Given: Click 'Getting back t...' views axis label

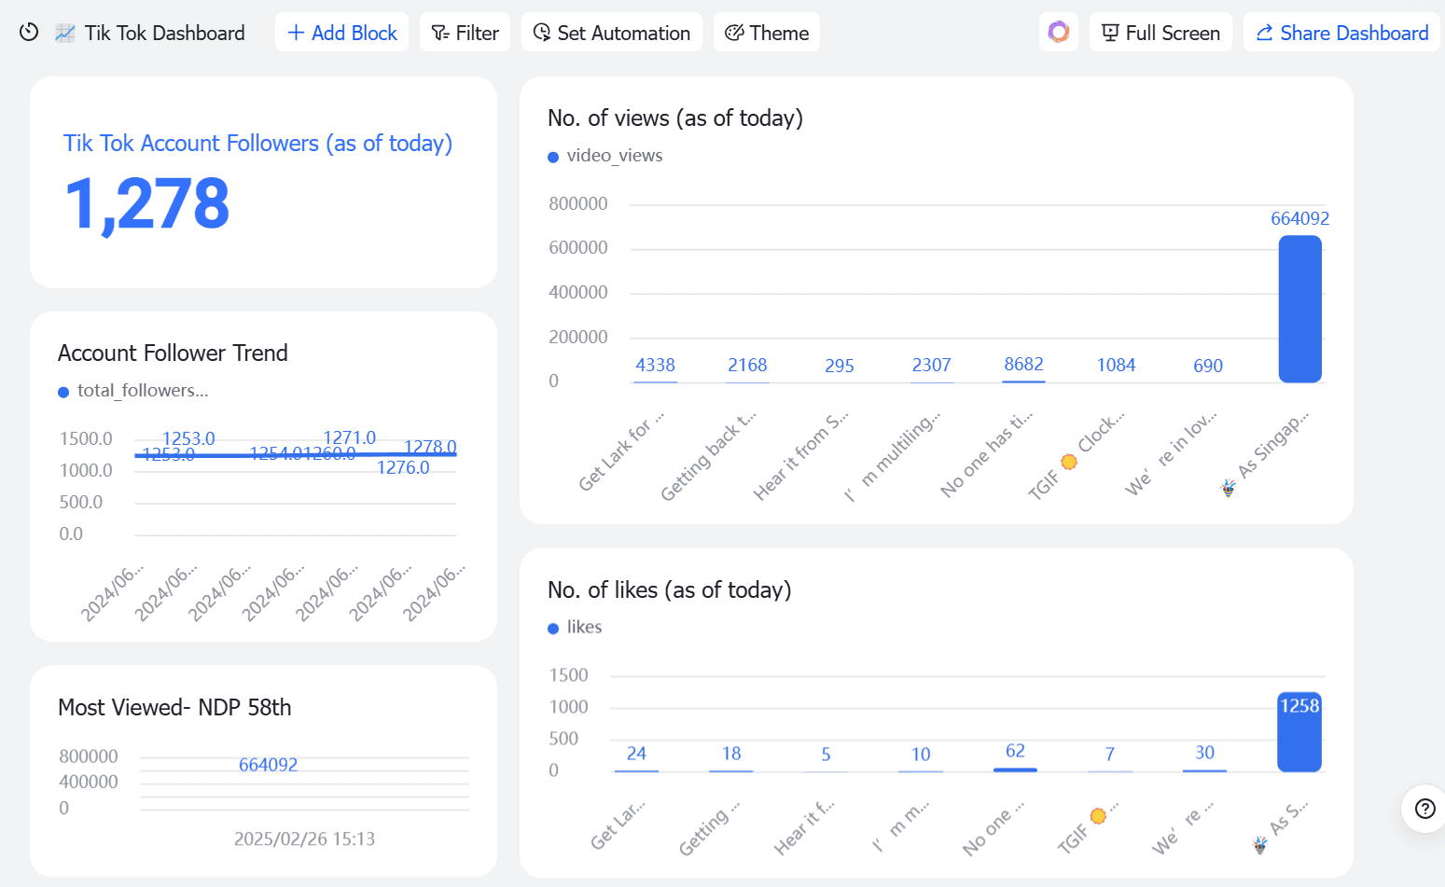Looking at the screenshot, I should tap(708, 457).
